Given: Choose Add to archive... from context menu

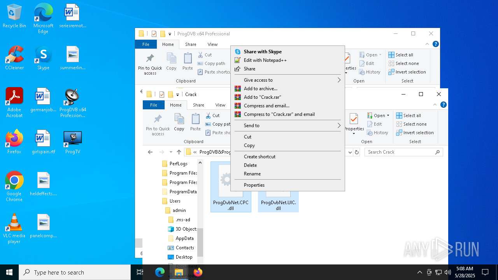Looking at the screenshot, I should point(288,89).
